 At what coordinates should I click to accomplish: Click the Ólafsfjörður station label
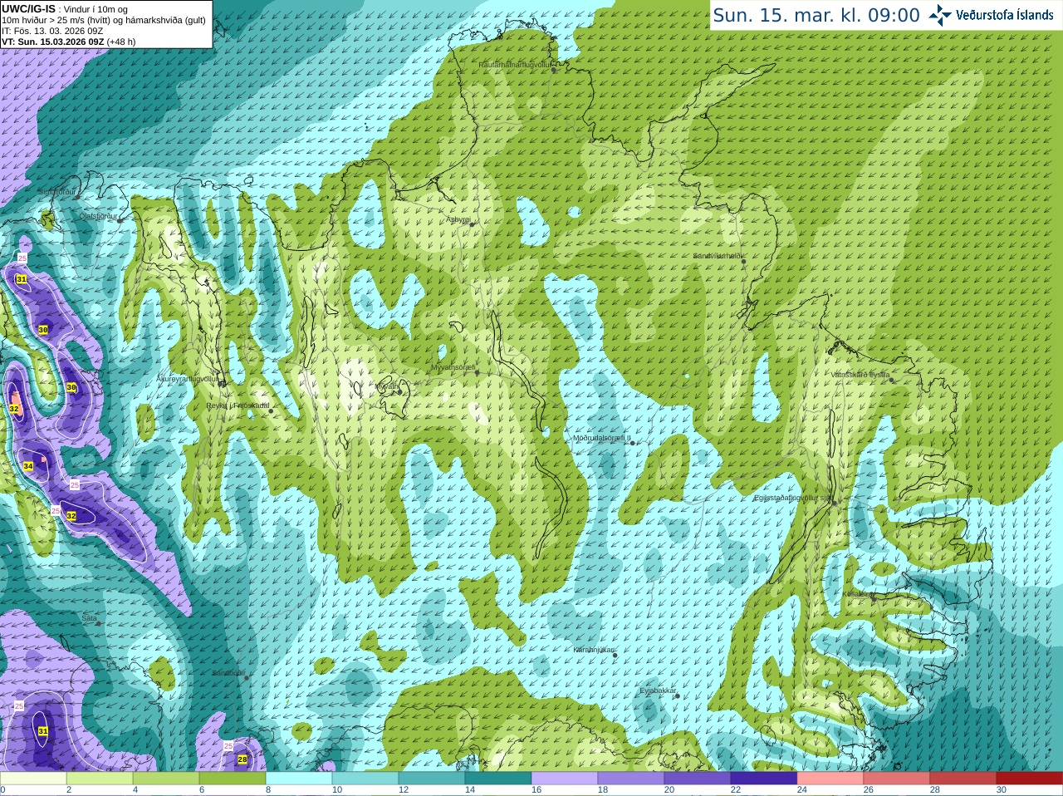(x=98, y=216)
